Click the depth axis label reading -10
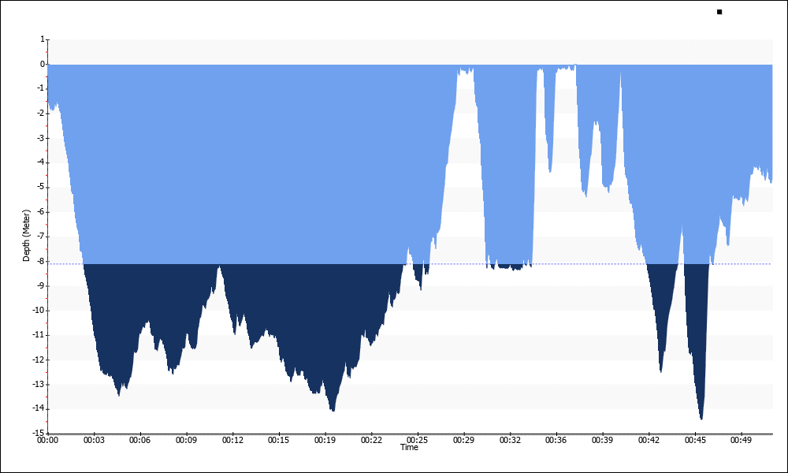 [39, 310]
